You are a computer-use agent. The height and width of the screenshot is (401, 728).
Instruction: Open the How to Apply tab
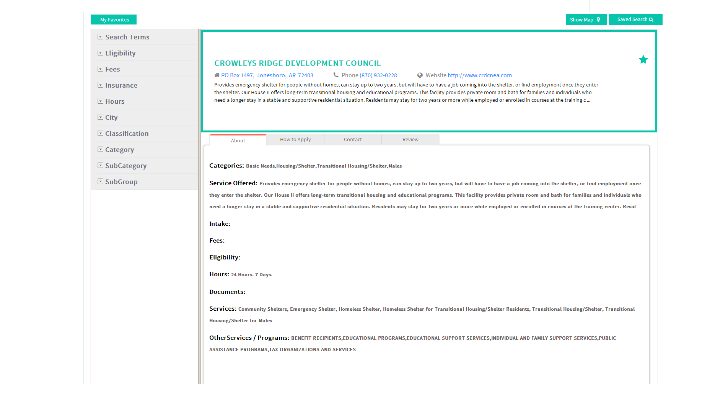click(295, 140)
